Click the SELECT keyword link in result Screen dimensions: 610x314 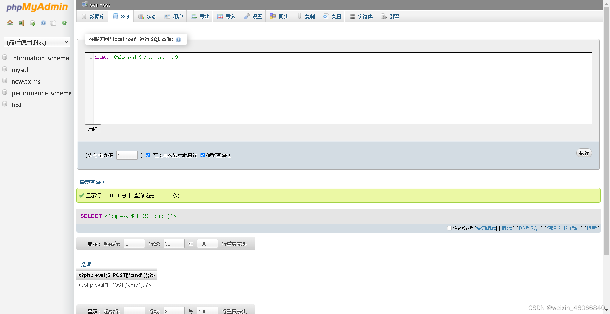91,216
